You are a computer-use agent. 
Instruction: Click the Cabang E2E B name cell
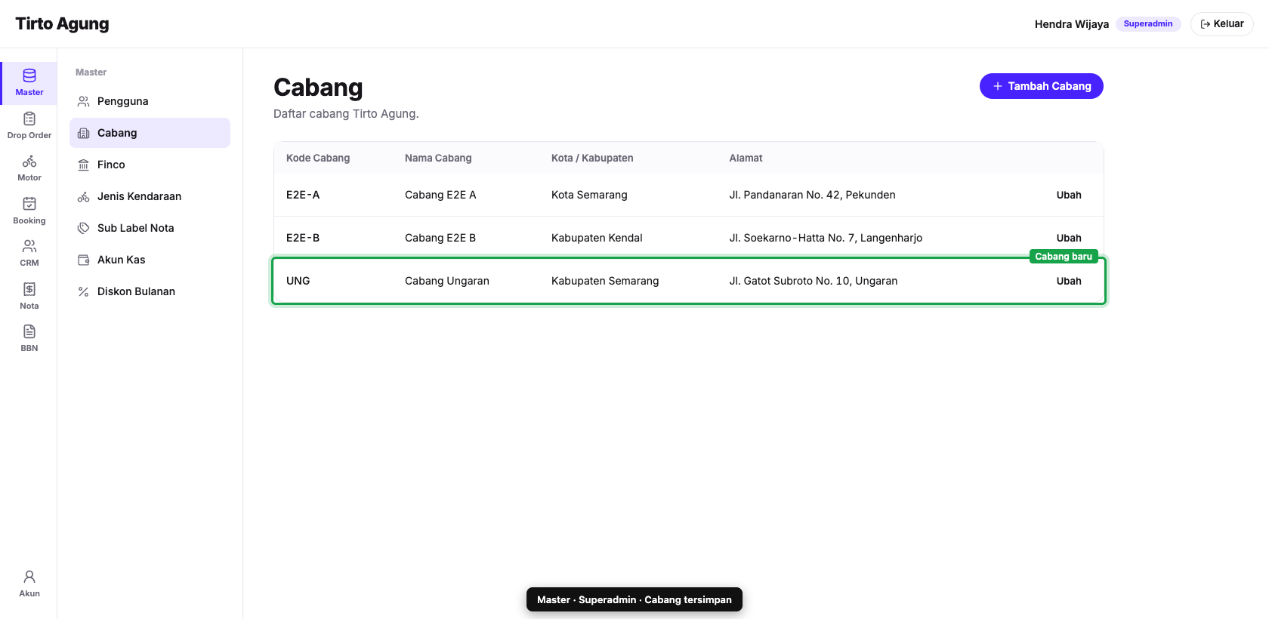440,238
